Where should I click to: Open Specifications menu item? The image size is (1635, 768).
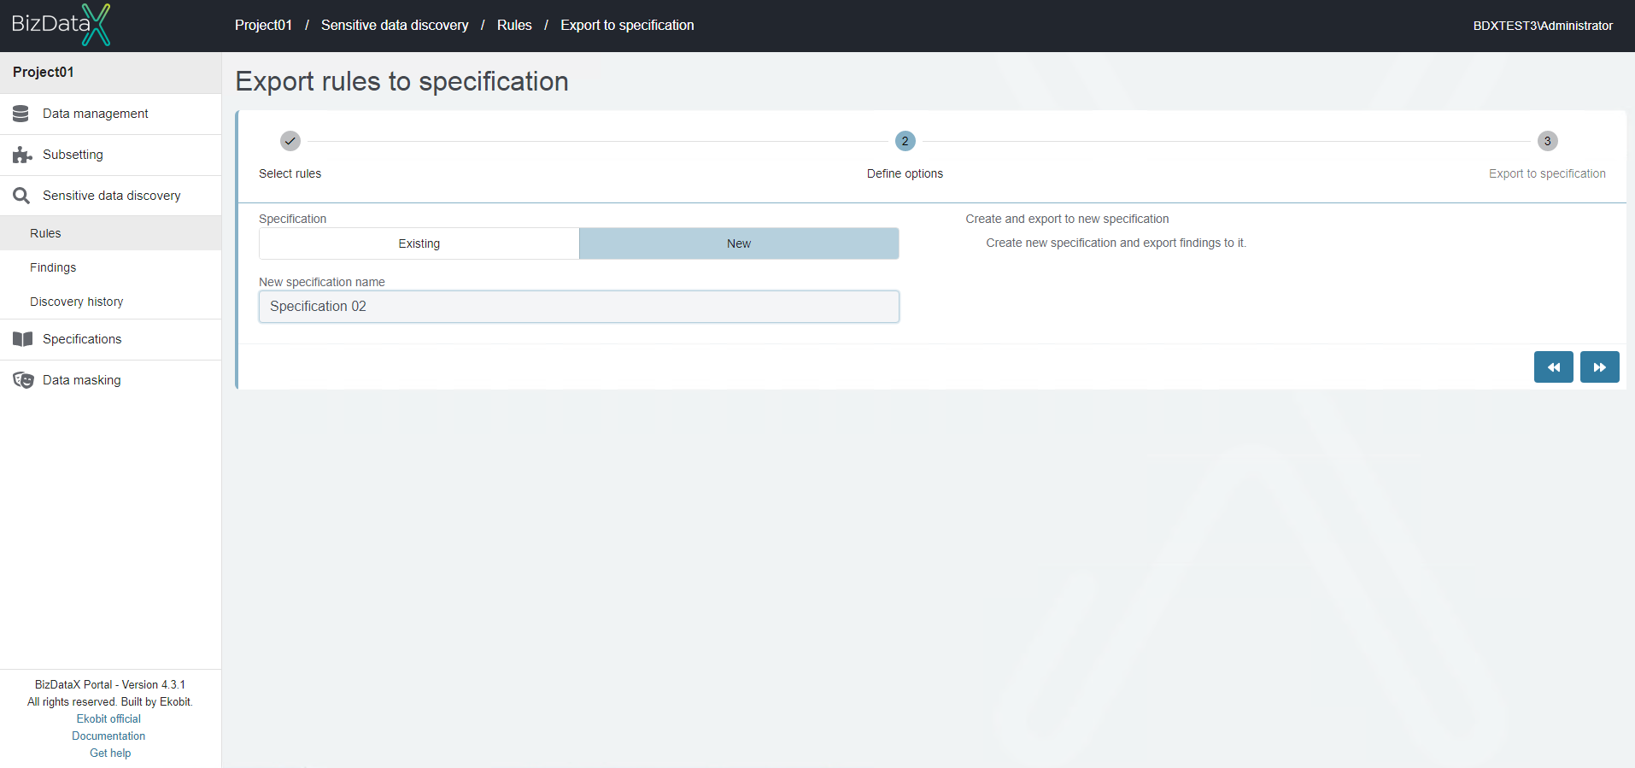111,339
